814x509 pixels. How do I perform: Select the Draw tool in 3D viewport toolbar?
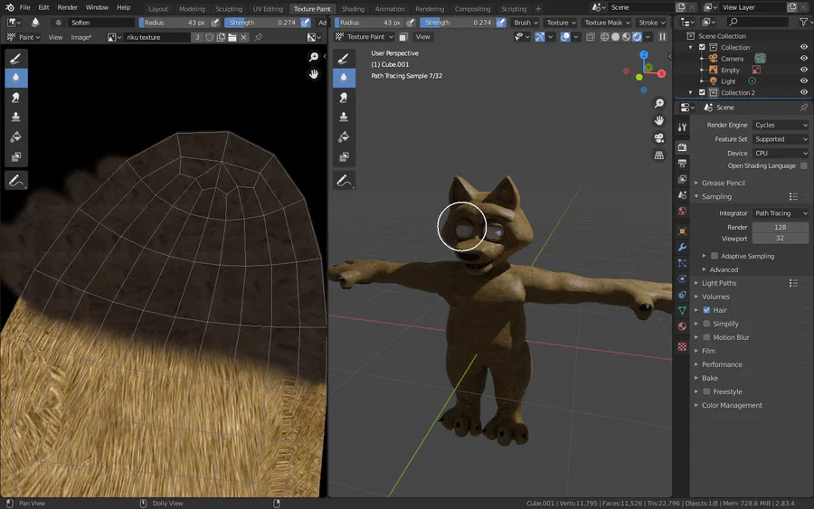(344, 59)
